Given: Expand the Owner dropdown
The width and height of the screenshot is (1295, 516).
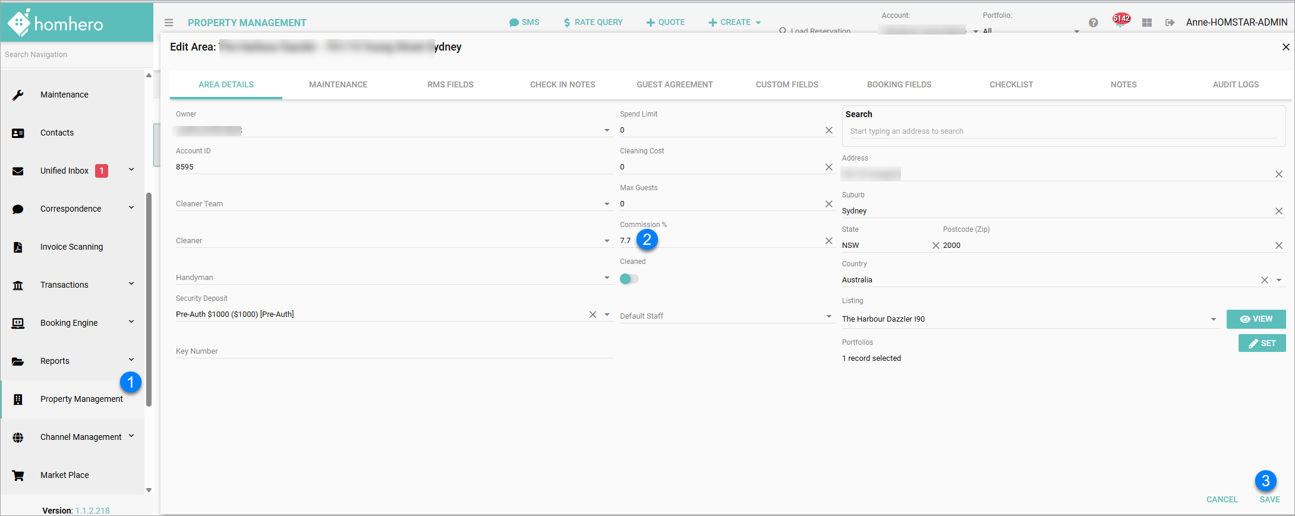Looking at the screenshot, I should tap(607, 130).
